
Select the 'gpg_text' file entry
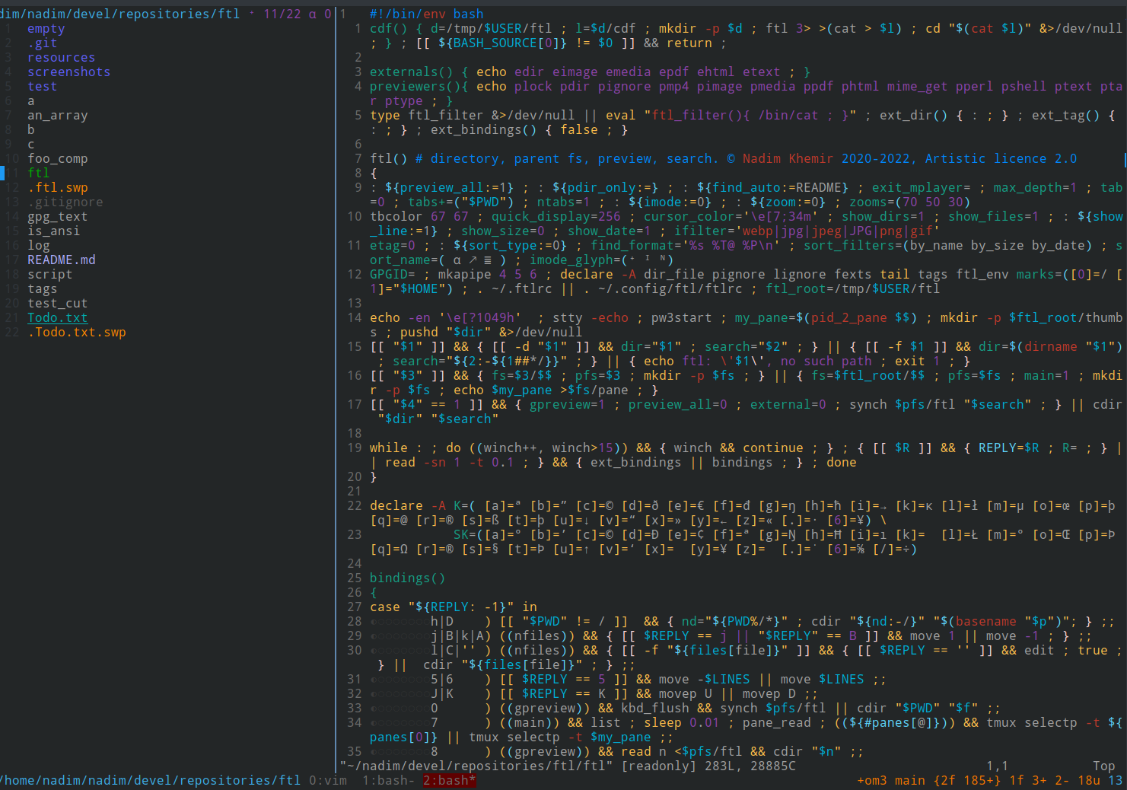58,217
